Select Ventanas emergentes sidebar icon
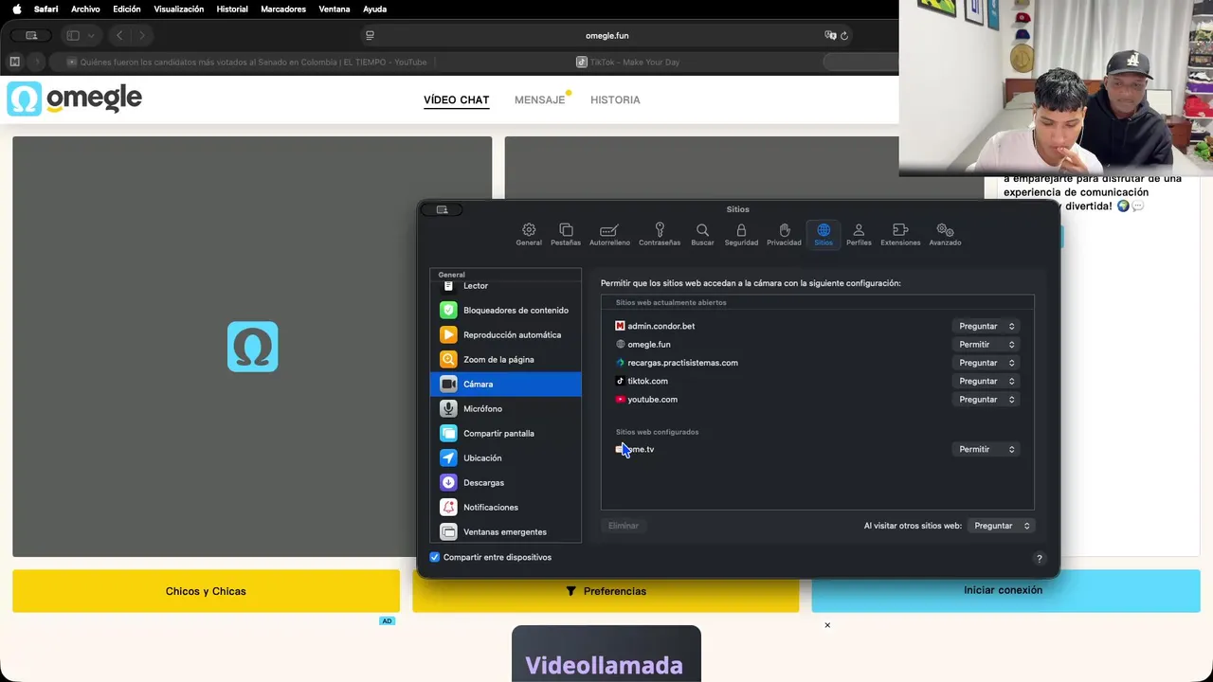Screen dimensions: 1213x682 click(448, 531)
